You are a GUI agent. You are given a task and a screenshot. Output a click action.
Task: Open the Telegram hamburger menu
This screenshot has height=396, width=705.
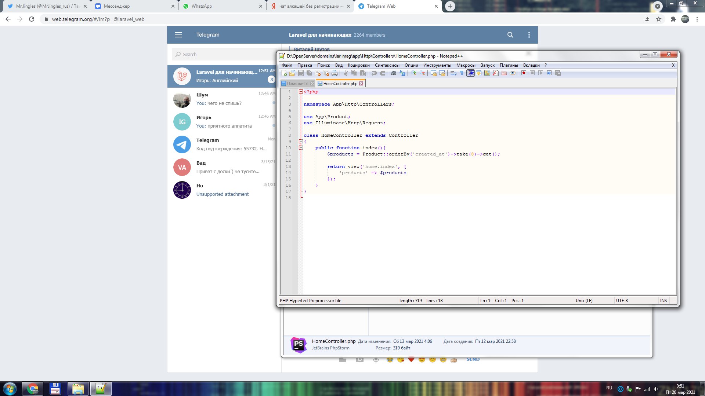[x=178, y=35]
